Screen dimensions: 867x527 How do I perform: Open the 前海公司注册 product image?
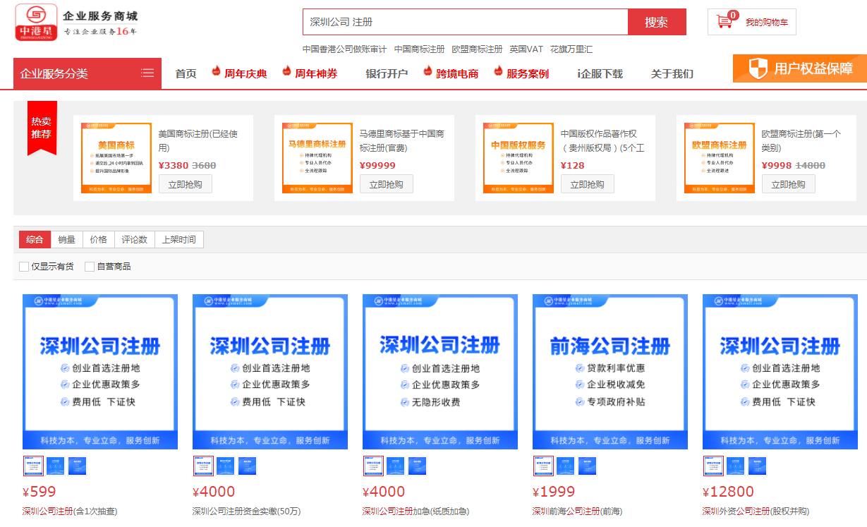[610, 372]
